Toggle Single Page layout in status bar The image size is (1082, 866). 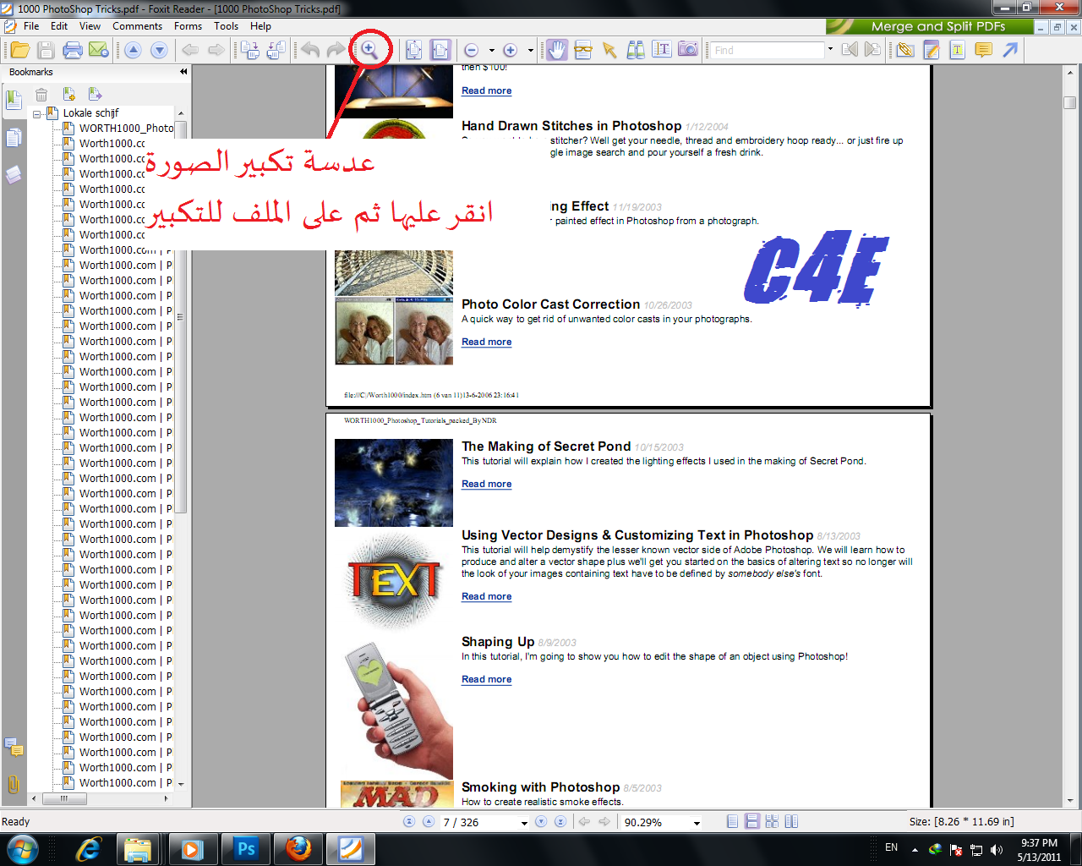tap(733, 822)
